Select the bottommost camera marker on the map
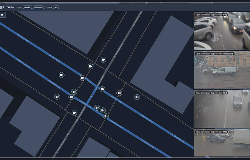This screenshot has width=250, height=160. pyautogui.click(x=106, y=116)
